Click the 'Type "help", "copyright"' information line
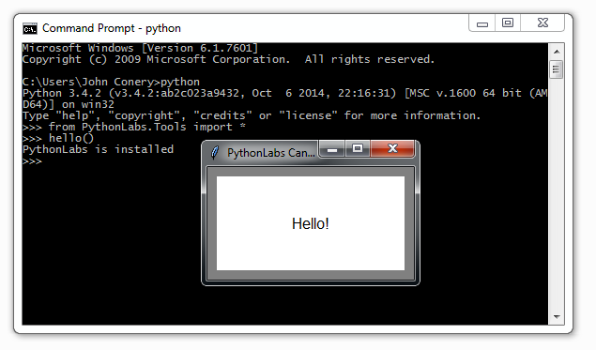 click(x=252, y=116)
